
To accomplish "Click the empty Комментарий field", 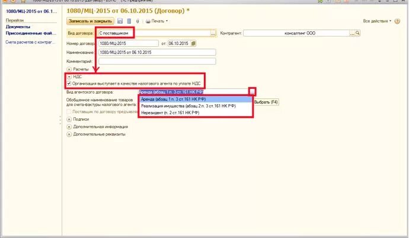I will click(157, 62).
